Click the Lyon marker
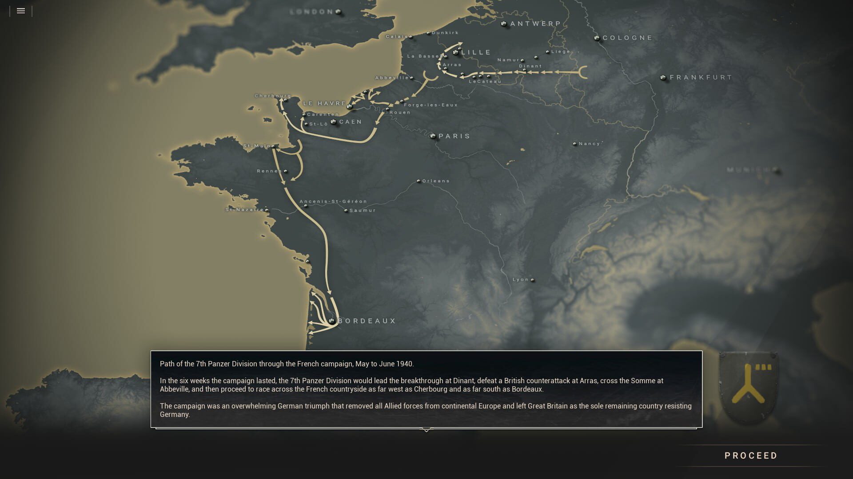The image size is (853, 479). click(532, 279)
